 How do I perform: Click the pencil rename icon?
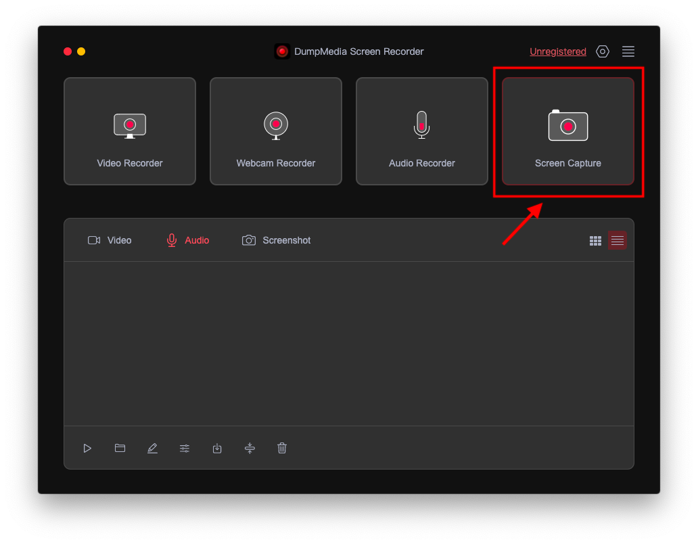(x=152, y=449)
